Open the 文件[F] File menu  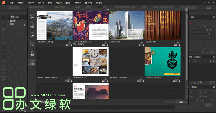pos(11,3)
